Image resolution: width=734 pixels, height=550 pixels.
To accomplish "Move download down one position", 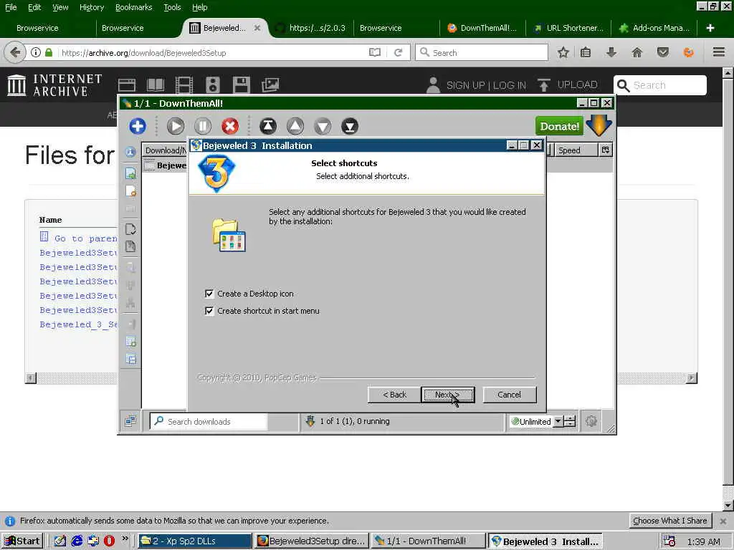I will (x=323, y=126).
